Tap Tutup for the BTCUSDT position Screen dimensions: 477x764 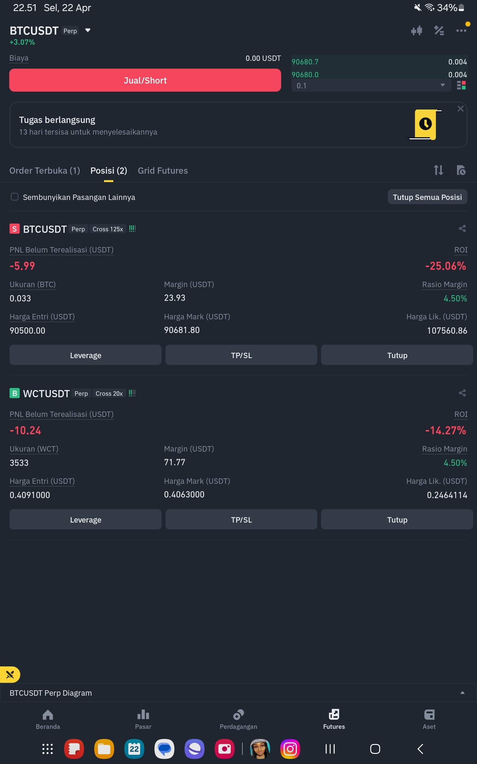(x=397, y=355)
